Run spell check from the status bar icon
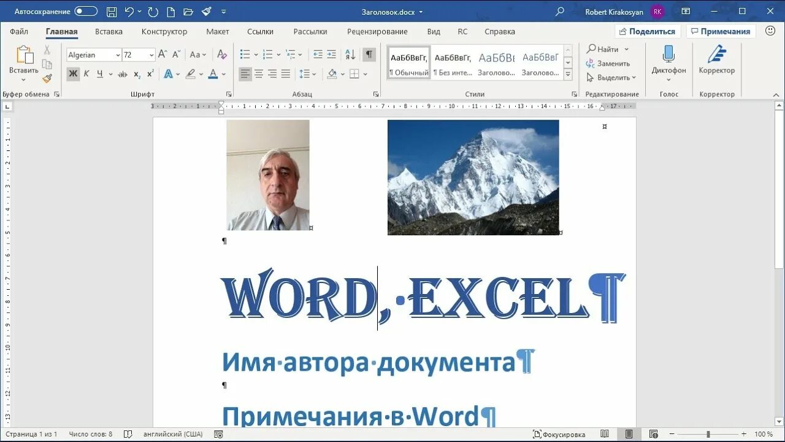The width and height of the screenshot is (785, 442). coord(127,433)
